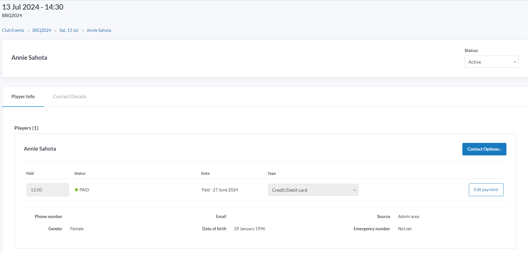The image size is (528, 254).
Task: Click the Annie Sahota breadcrumb link
Action: pyautogui.click(x=99, y=30)
